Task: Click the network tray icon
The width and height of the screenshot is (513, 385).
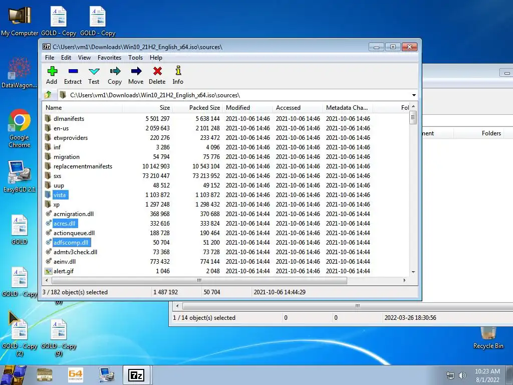Action: pos(450,375)
